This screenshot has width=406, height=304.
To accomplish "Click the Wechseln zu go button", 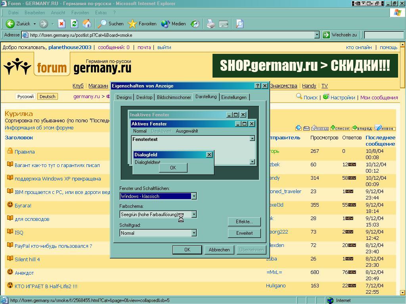I will pos(340,35).
